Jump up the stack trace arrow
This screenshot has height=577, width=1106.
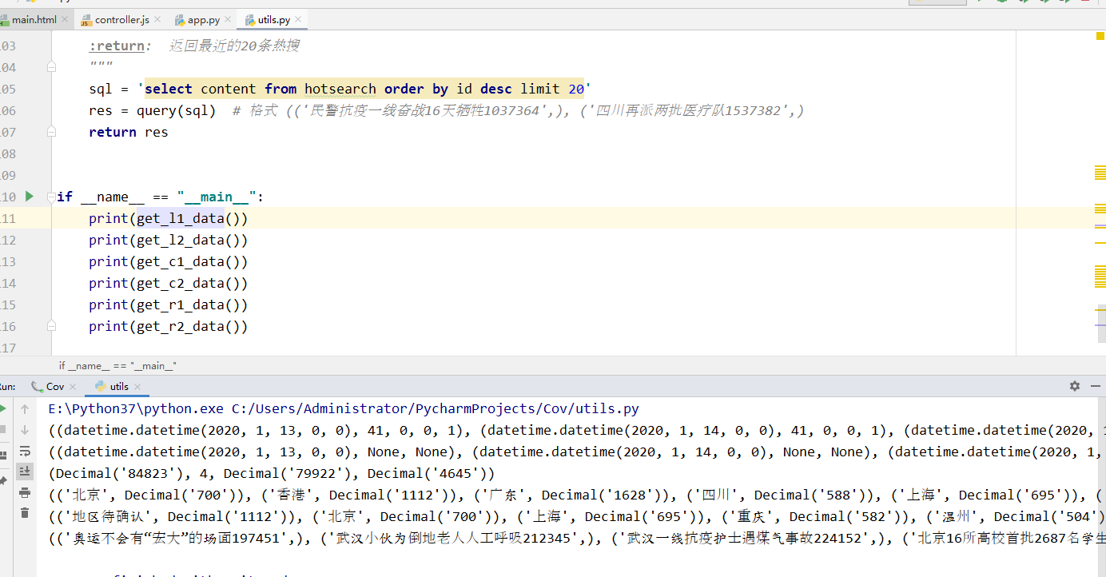point(25,408)
